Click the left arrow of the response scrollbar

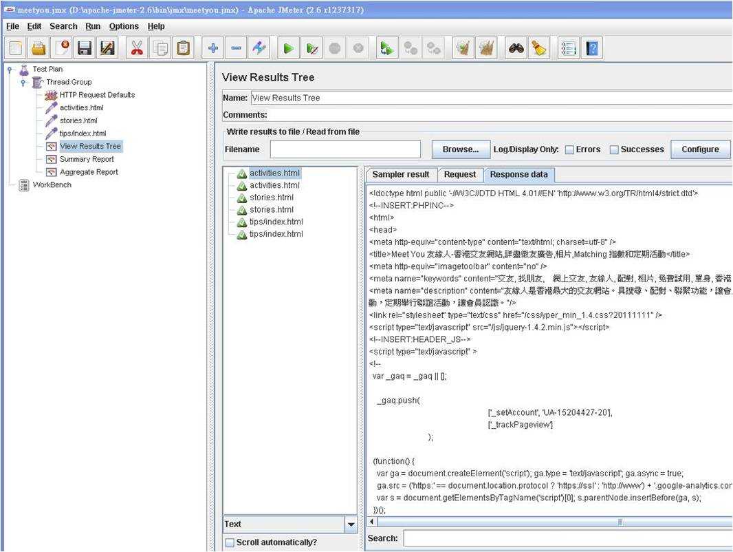tap(372, 522)
